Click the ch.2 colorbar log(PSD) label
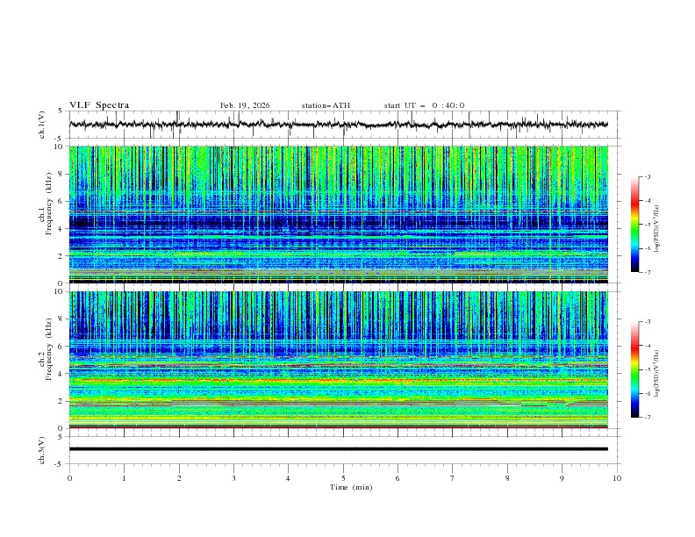The width and height of the screenshot is (695, 537). pos(656,374)
